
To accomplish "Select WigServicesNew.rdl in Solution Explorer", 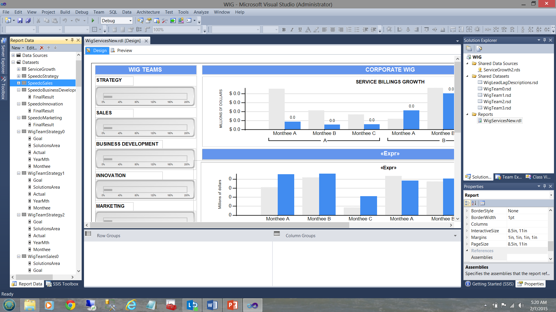I will [502, 121].
